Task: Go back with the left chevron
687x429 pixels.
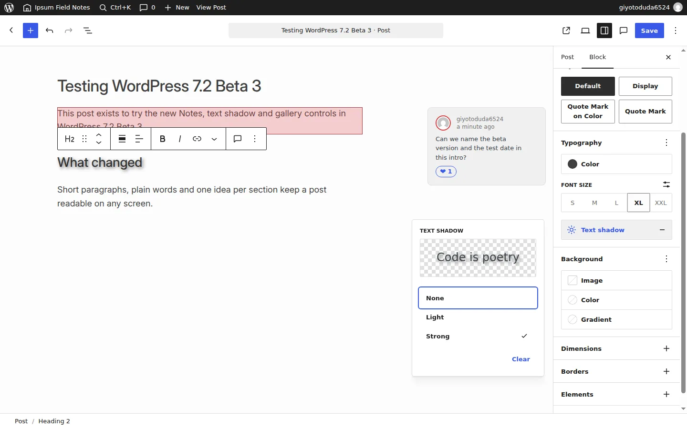Action: [11, 31]
